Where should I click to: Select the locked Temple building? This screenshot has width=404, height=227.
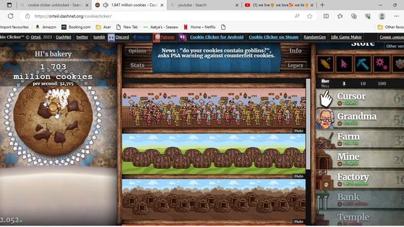tap(360, 219)
